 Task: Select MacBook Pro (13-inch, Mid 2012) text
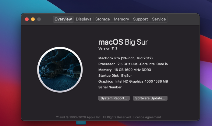pos(125,58)
